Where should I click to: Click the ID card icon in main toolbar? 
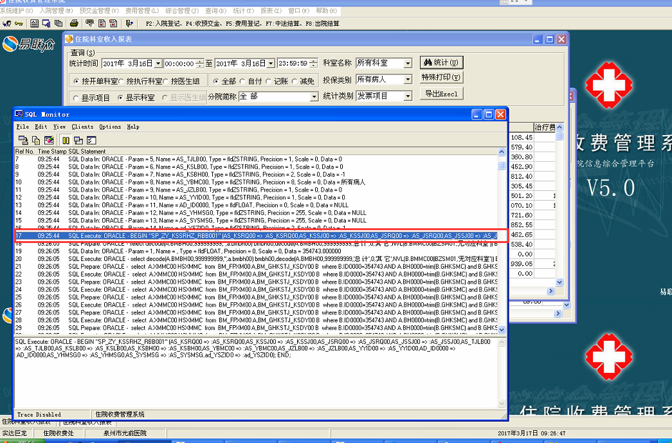tap(34, 24)
